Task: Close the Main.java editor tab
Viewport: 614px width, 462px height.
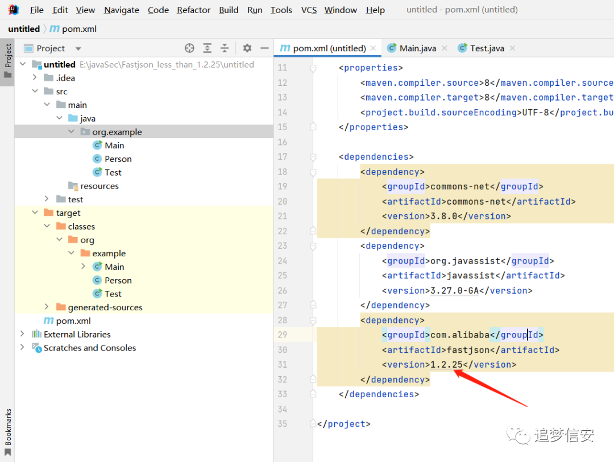Action: point(445,48)
